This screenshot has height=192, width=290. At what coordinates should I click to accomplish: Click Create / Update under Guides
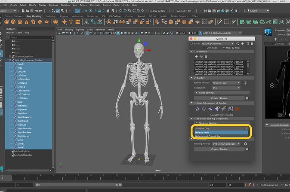pos(219,98)
